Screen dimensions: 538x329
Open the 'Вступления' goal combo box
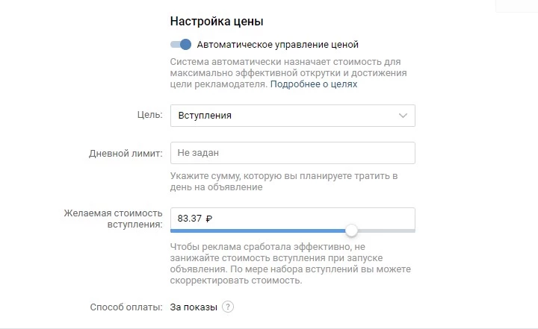tap(293, 116)
